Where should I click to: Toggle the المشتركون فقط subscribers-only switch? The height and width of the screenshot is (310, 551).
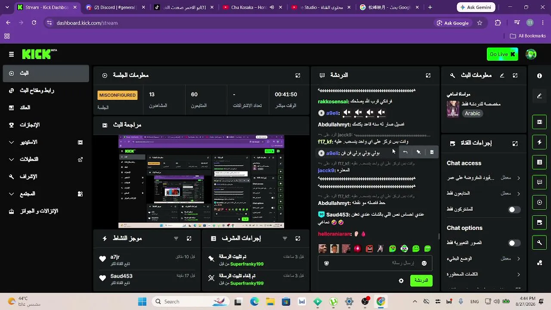point(514,210)
